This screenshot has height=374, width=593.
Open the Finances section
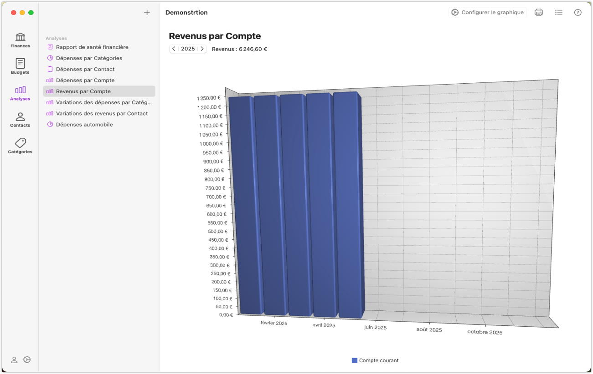[x=20, y=40]
